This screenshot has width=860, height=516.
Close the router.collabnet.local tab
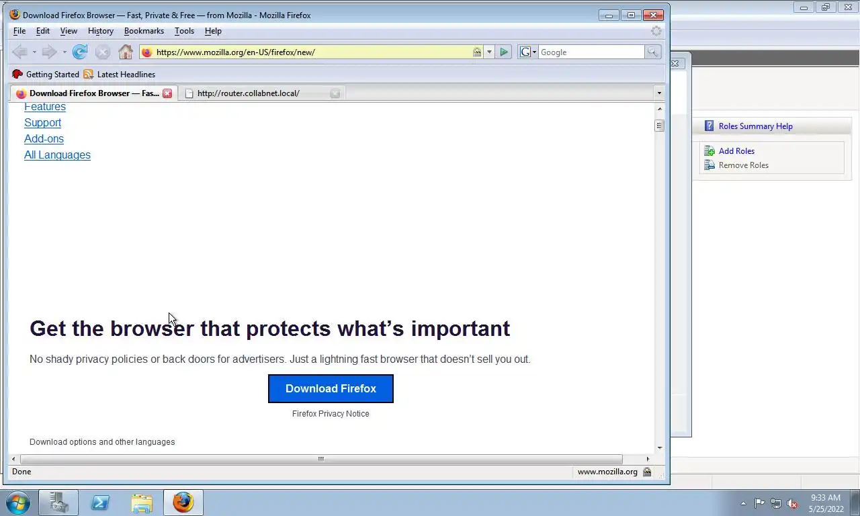(x=335, y=93)
